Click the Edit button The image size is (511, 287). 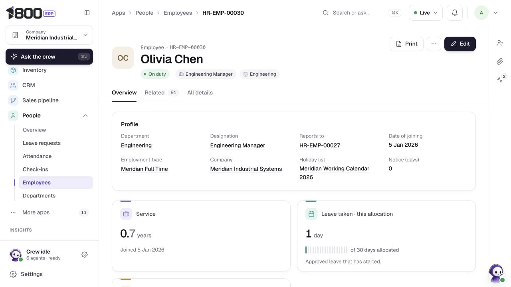(460, 44)
